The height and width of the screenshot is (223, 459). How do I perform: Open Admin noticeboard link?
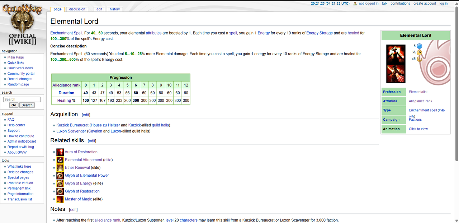22,141
